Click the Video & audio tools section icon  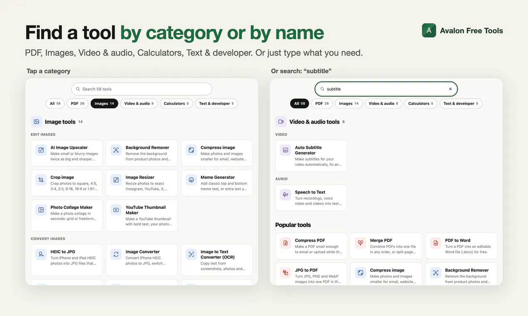pos(281,122)
